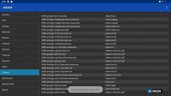
Task: Select OMX.amlogic.wmv2.decoder.sw row
Action: [x=105, y=71]
